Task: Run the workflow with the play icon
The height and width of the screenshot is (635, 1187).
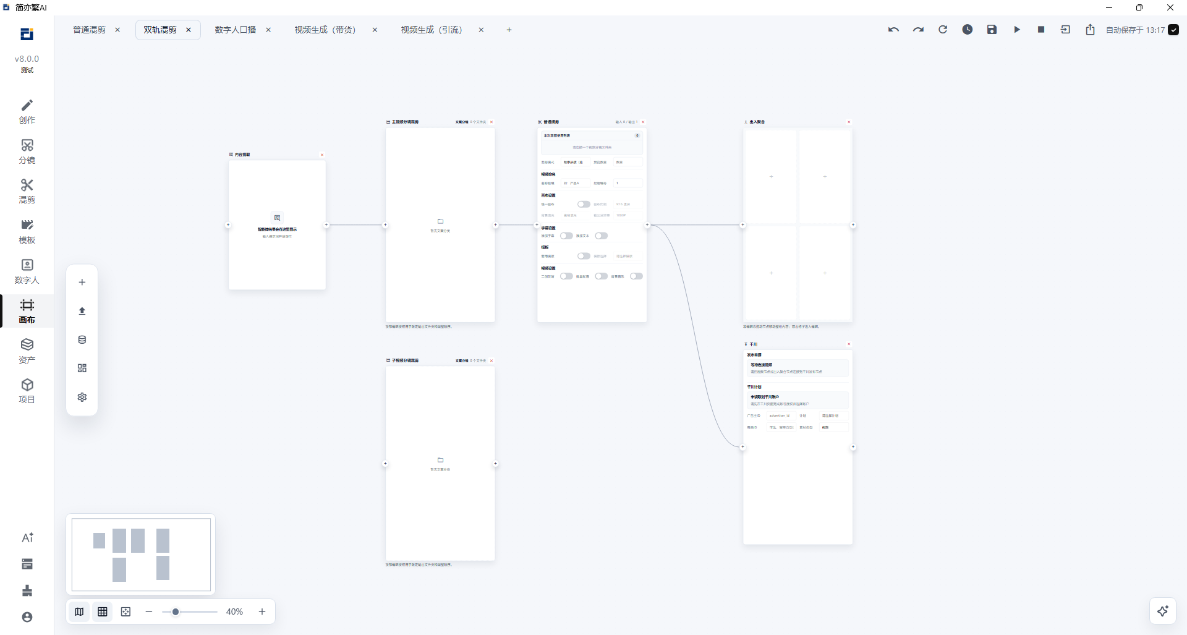Action: coord(1016,30)
